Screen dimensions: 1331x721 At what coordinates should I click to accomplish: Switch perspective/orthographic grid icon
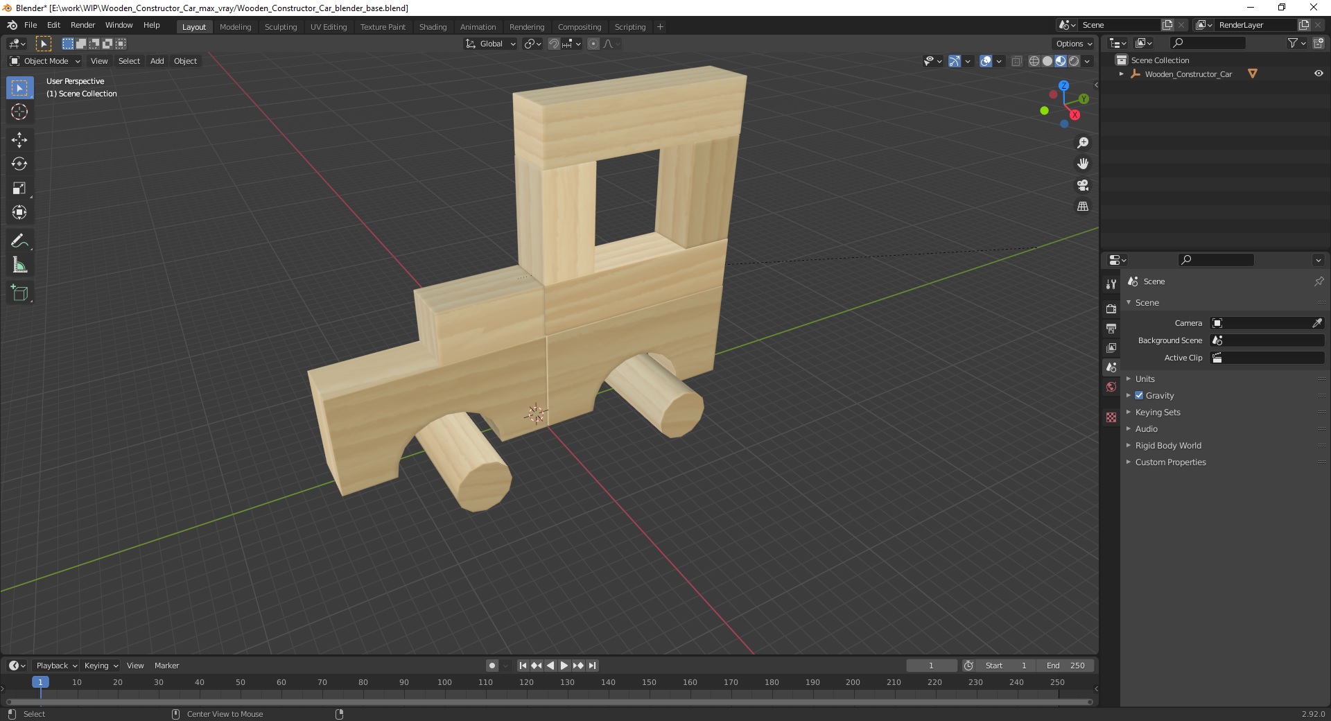(x=1083, y=207)
